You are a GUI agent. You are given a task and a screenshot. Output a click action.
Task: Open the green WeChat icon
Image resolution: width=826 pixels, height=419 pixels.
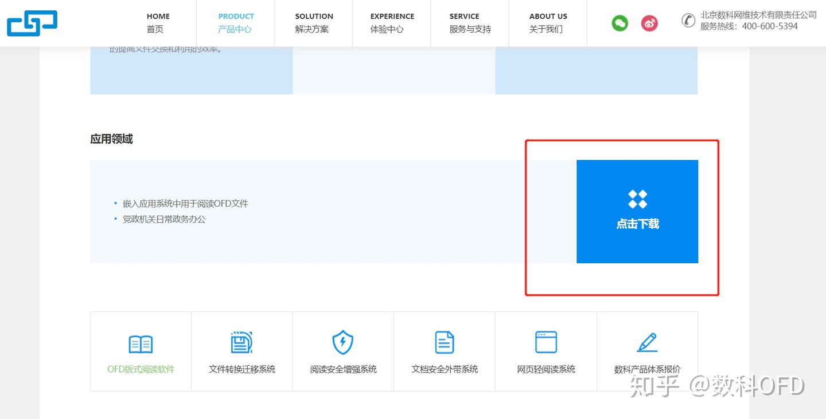point(619,23)
